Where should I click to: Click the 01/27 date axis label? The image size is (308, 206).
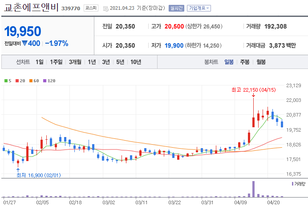(9, 202)
